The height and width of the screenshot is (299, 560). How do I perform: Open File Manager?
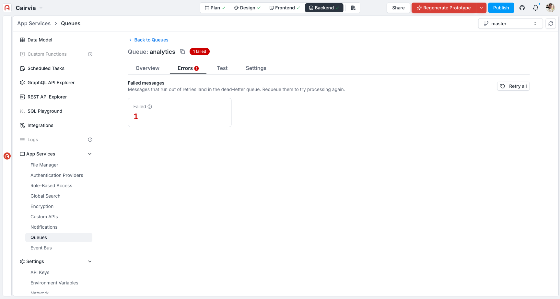pos(59,165)
